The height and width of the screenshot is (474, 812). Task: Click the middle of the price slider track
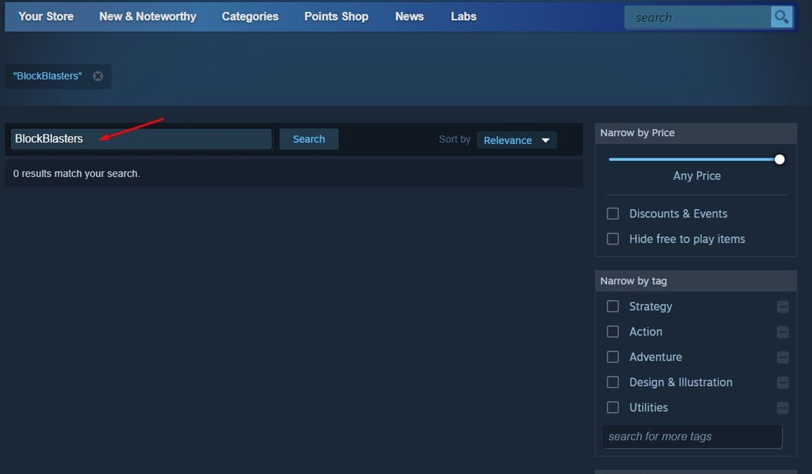click(x=694, y=160)
